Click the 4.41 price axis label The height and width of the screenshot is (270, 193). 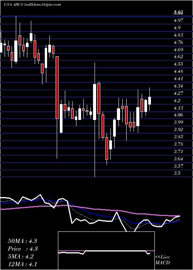[x=178, y=79]
